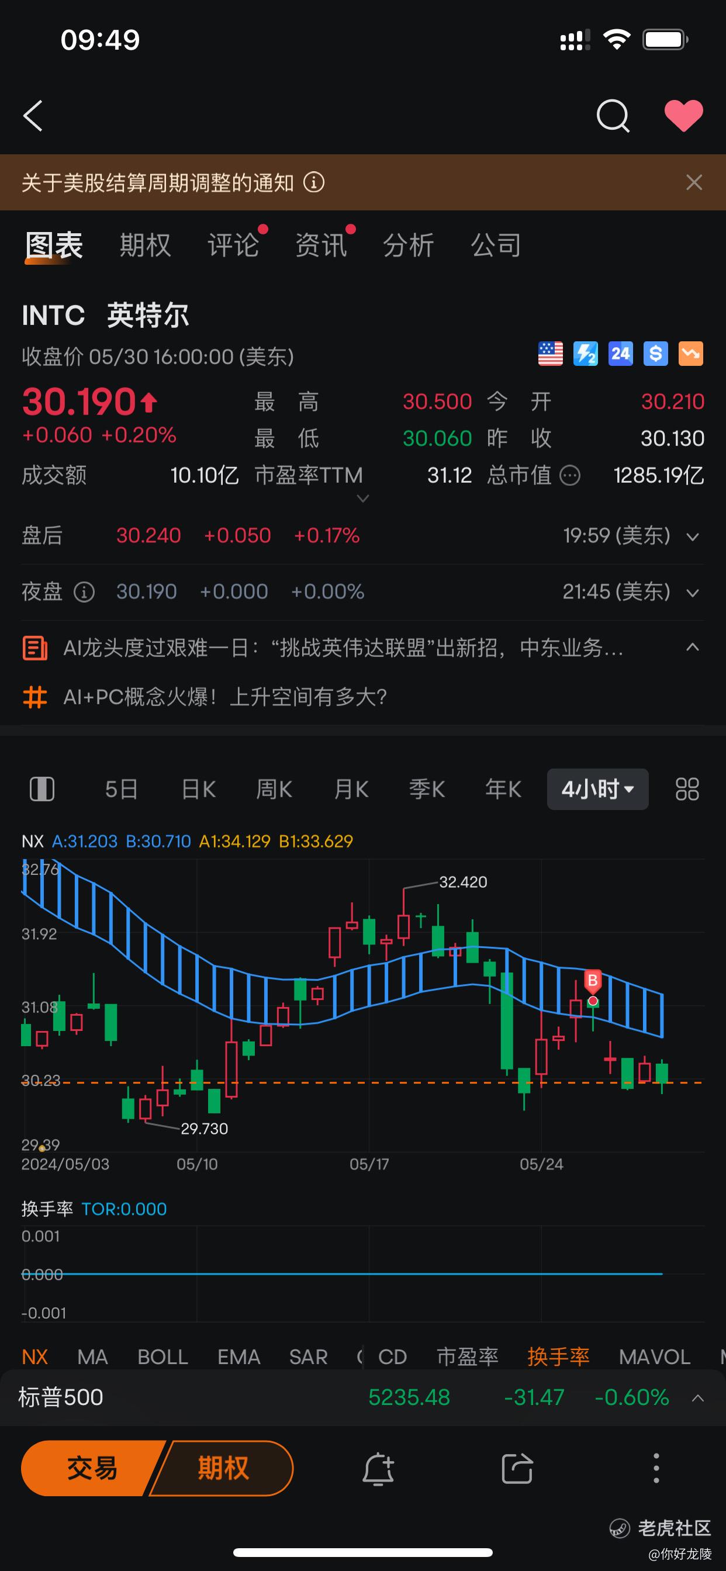Viewport: 726px width, 1571px height.
Task: Switch to 公司 tab
Action: [496, 245]
